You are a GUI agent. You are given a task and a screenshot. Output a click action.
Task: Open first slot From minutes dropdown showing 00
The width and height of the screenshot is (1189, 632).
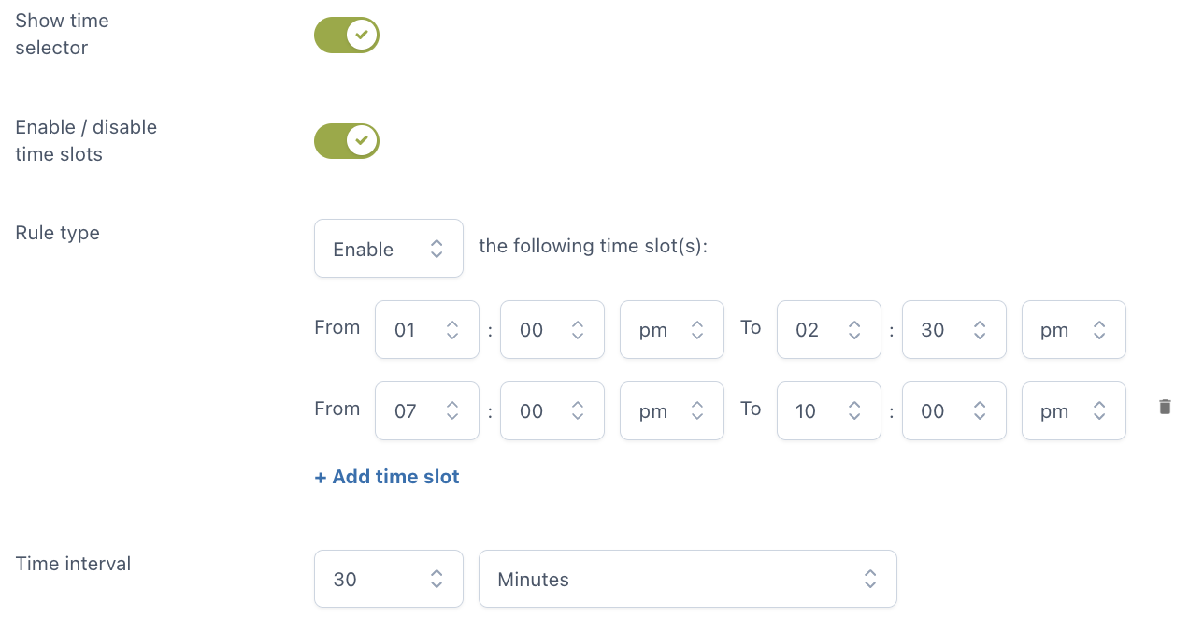552,329
